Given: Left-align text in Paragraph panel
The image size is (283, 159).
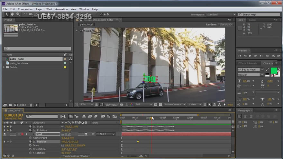Looking at the screenshot, I should pyautogui.click(x=240, y=116).
